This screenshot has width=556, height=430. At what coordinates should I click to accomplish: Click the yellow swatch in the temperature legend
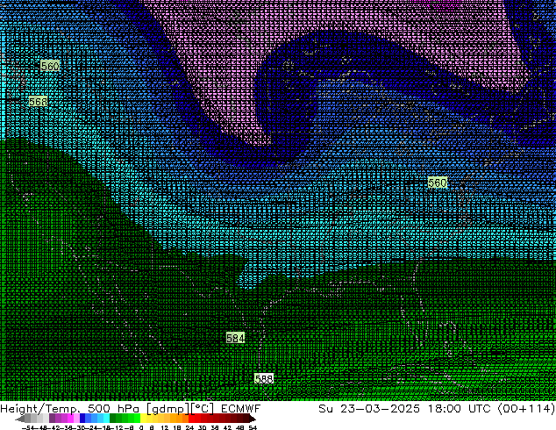coord(143,418)
